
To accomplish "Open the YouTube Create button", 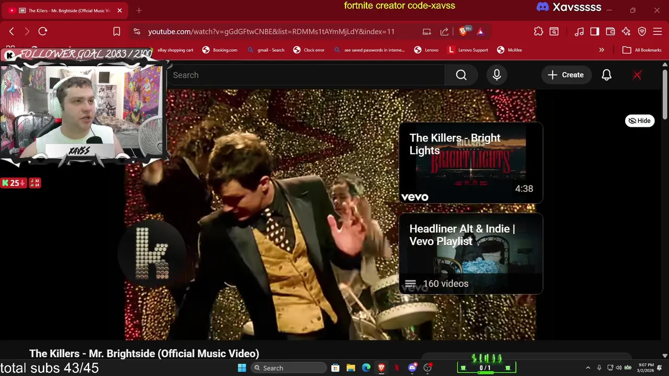I will tap(566, 75).
